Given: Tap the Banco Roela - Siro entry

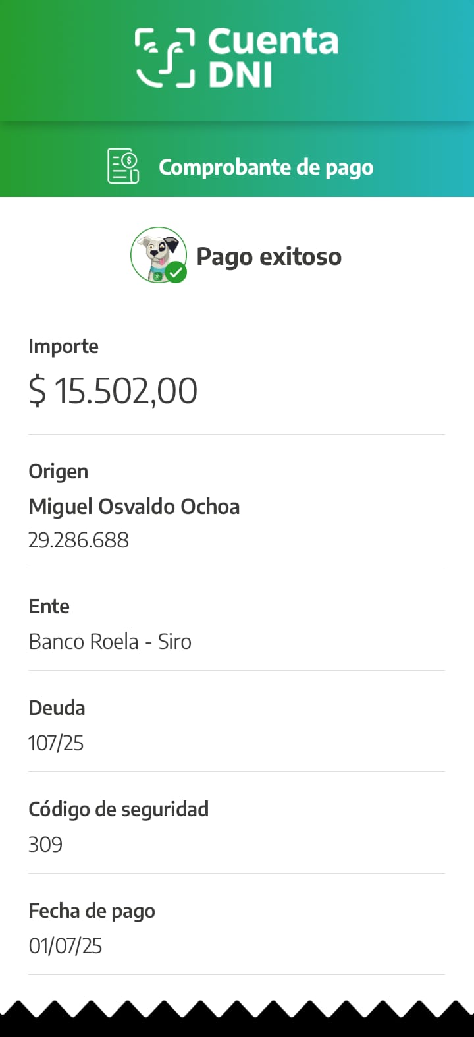Looking at the screenshot, I should click(x=110, y=642).
